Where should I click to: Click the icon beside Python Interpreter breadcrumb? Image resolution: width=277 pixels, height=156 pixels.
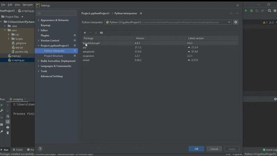(141, 13)
